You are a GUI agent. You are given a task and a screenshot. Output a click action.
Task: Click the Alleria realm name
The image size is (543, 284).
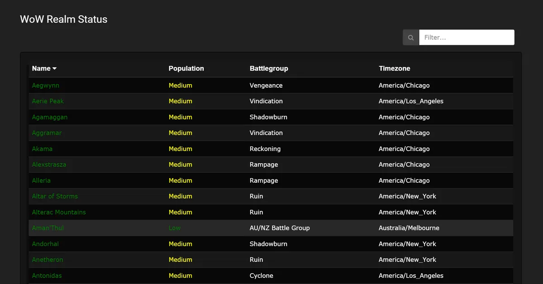pos(41,180)
